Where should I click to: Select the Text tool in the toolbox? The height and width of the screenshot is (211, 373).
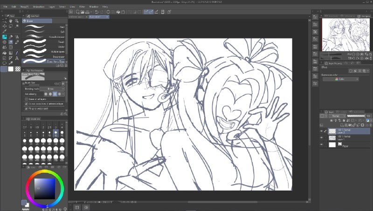[x=17, y=58]
